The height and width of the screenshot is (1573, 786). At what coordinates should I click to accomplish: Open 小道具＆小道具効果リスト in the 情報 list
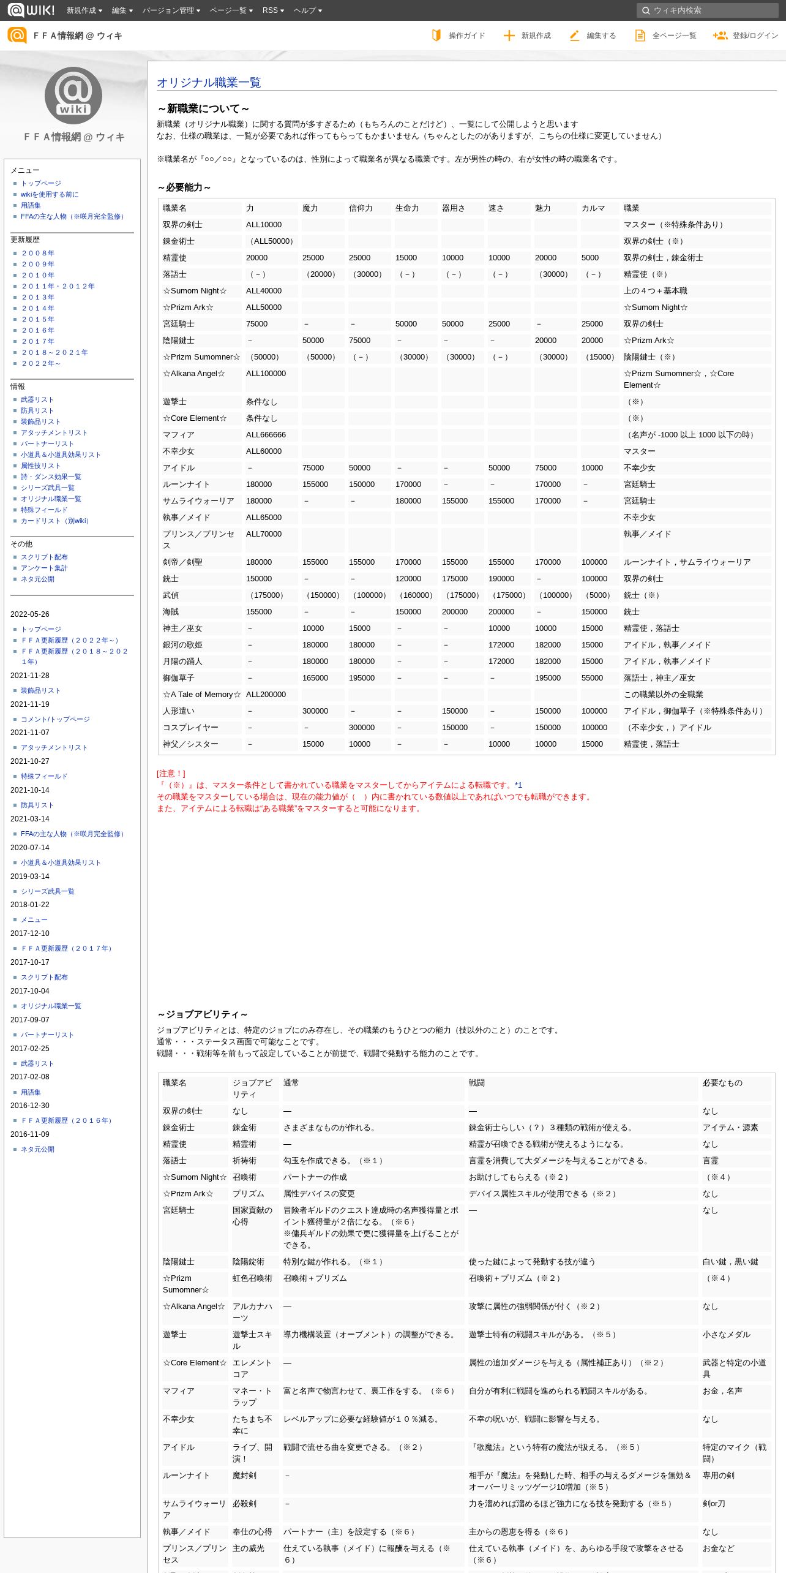pos(61,455)
